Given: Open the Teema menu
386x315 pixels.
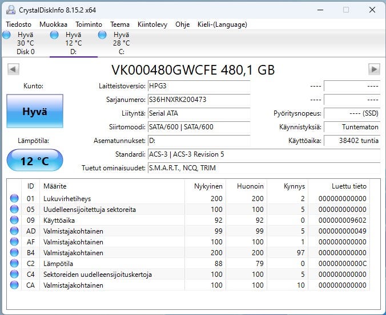Looking at the screenshot, I should (120, 24).
